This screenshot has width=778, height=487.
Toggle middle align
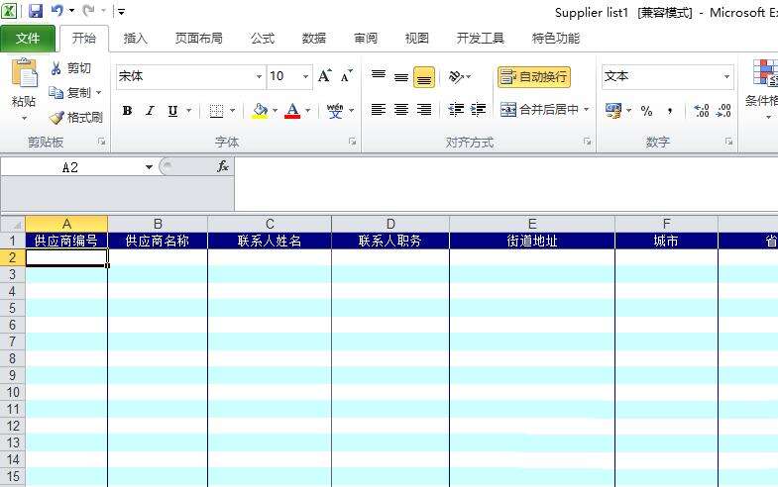[x=401, y=77]
